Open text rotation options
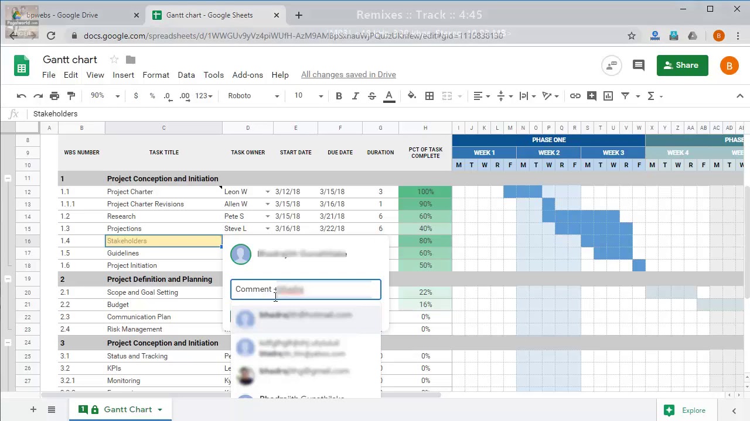 (x=551, y=96)
